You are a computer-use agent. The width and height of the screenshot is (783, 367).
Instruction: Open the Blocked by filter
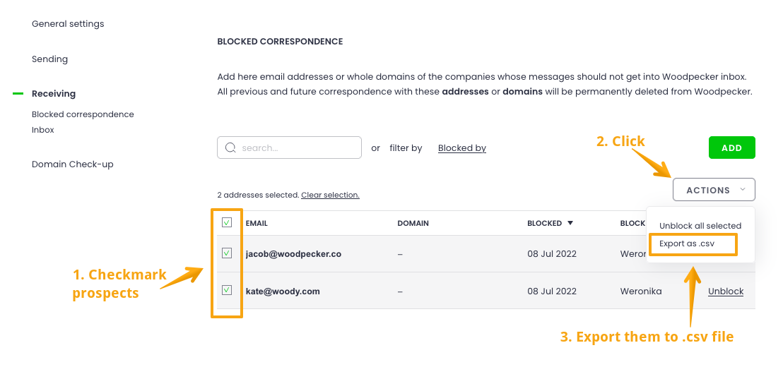[x=462, y=148]
